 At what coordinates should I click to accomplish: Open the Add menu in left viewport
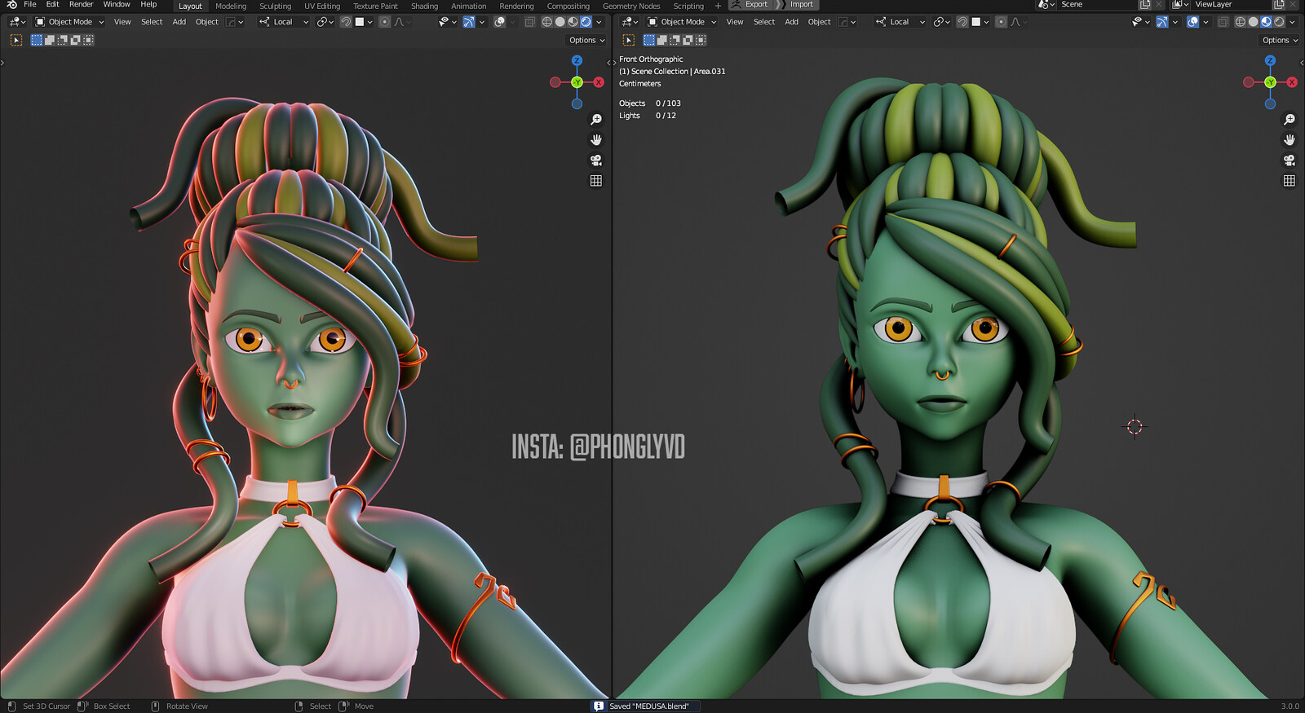[x=179, y=22]
